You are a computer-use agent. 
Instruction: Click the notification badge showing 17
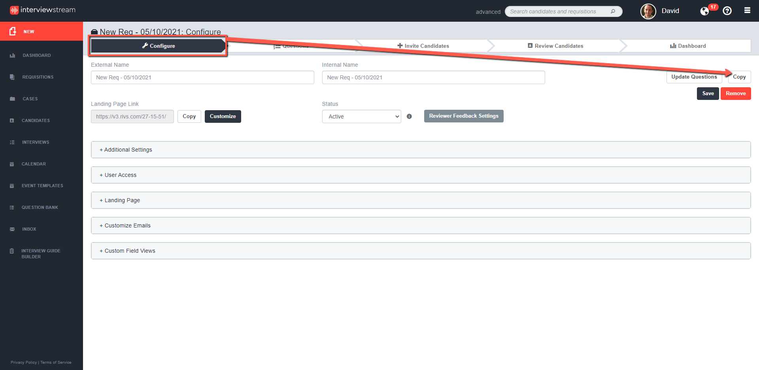click(713, 7)
